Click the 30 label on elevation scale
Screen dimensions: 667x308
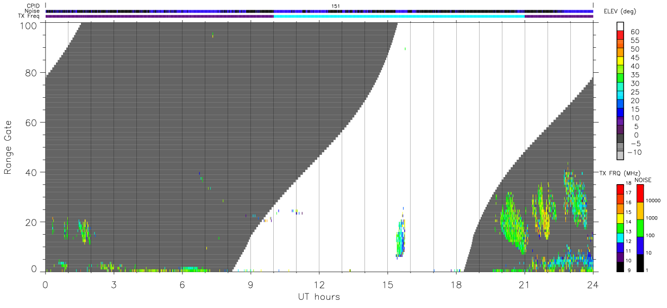[x=634, y=83]
